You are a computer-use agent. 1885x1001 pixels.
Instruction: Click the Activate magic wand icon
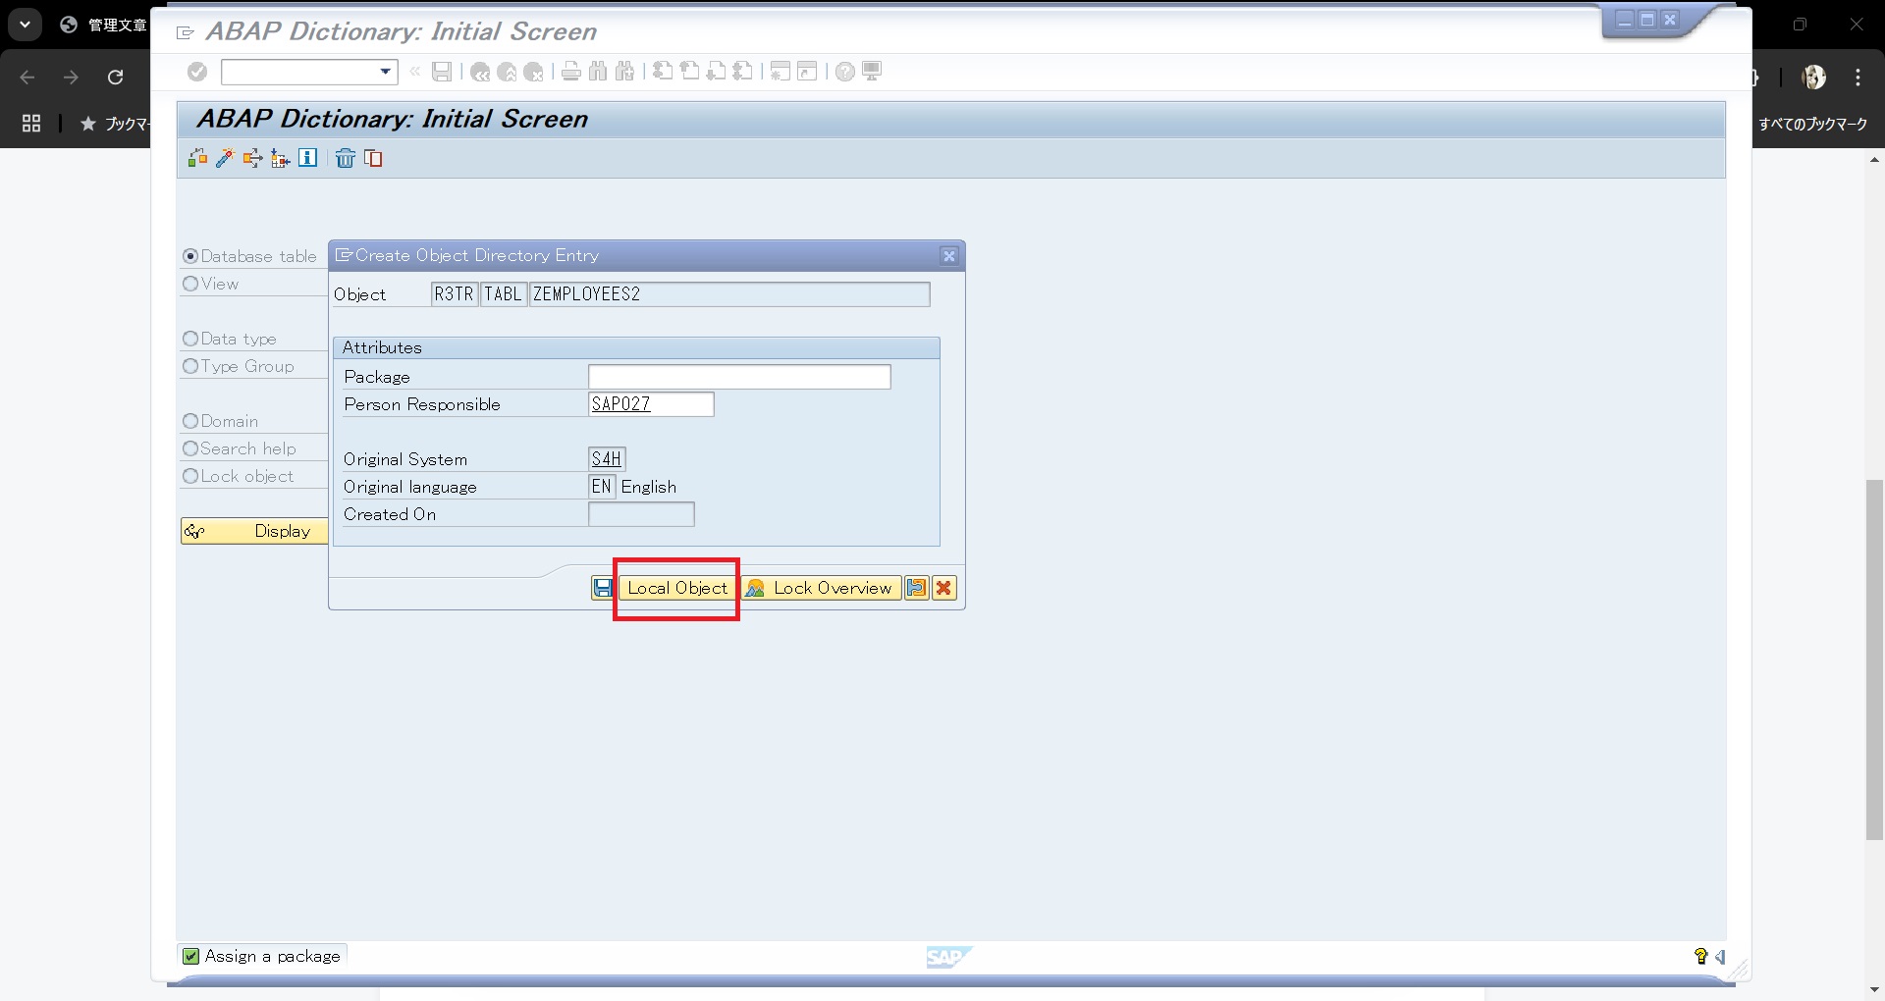[x=225, y=158]
